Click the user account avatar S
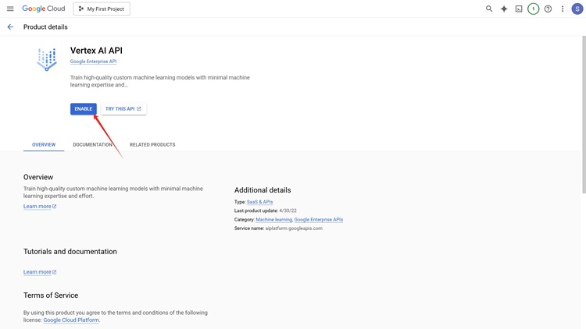The width and height of the screenshot is (586, 329). pyautogui.click(x=577, y=9)
